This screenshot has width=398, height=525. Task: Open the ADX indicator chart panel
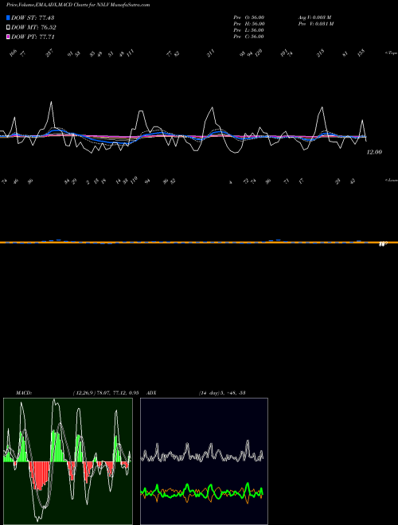(x=204, y=461)
